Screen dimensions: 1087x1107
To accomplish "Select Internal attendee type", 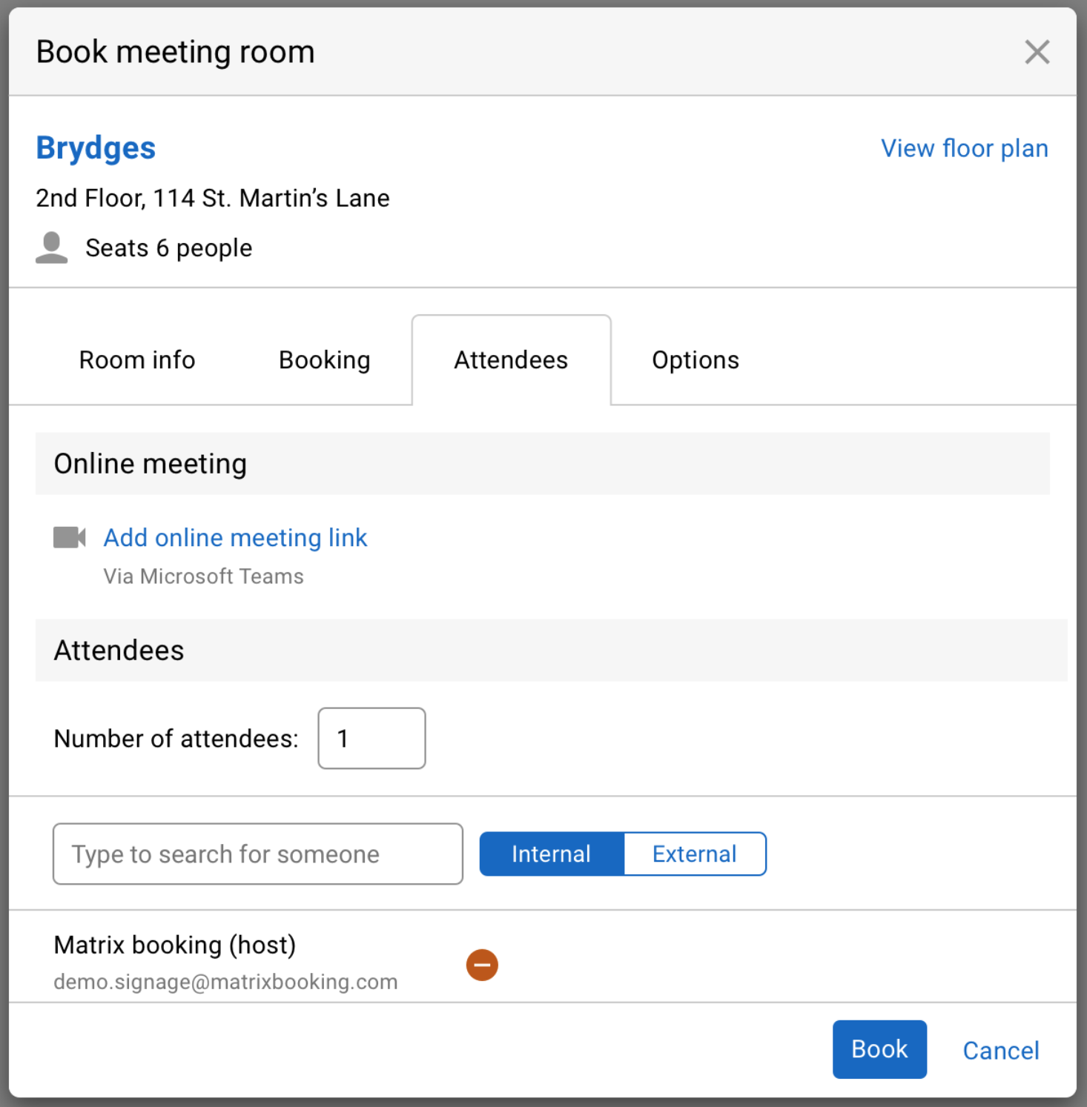I will (551, 854).
